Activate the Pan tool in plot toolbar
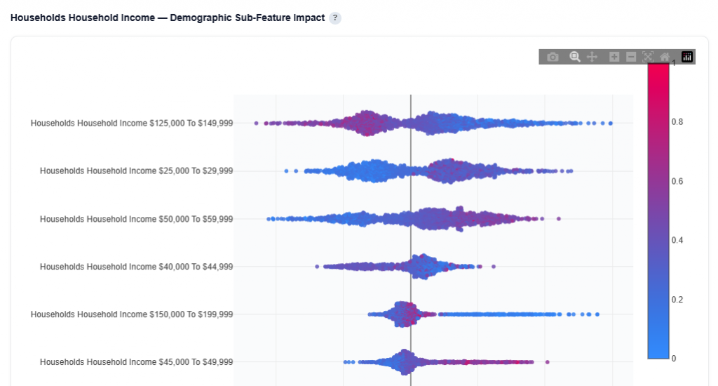Viewport: 718px width, 386px height. click(592, 57)
